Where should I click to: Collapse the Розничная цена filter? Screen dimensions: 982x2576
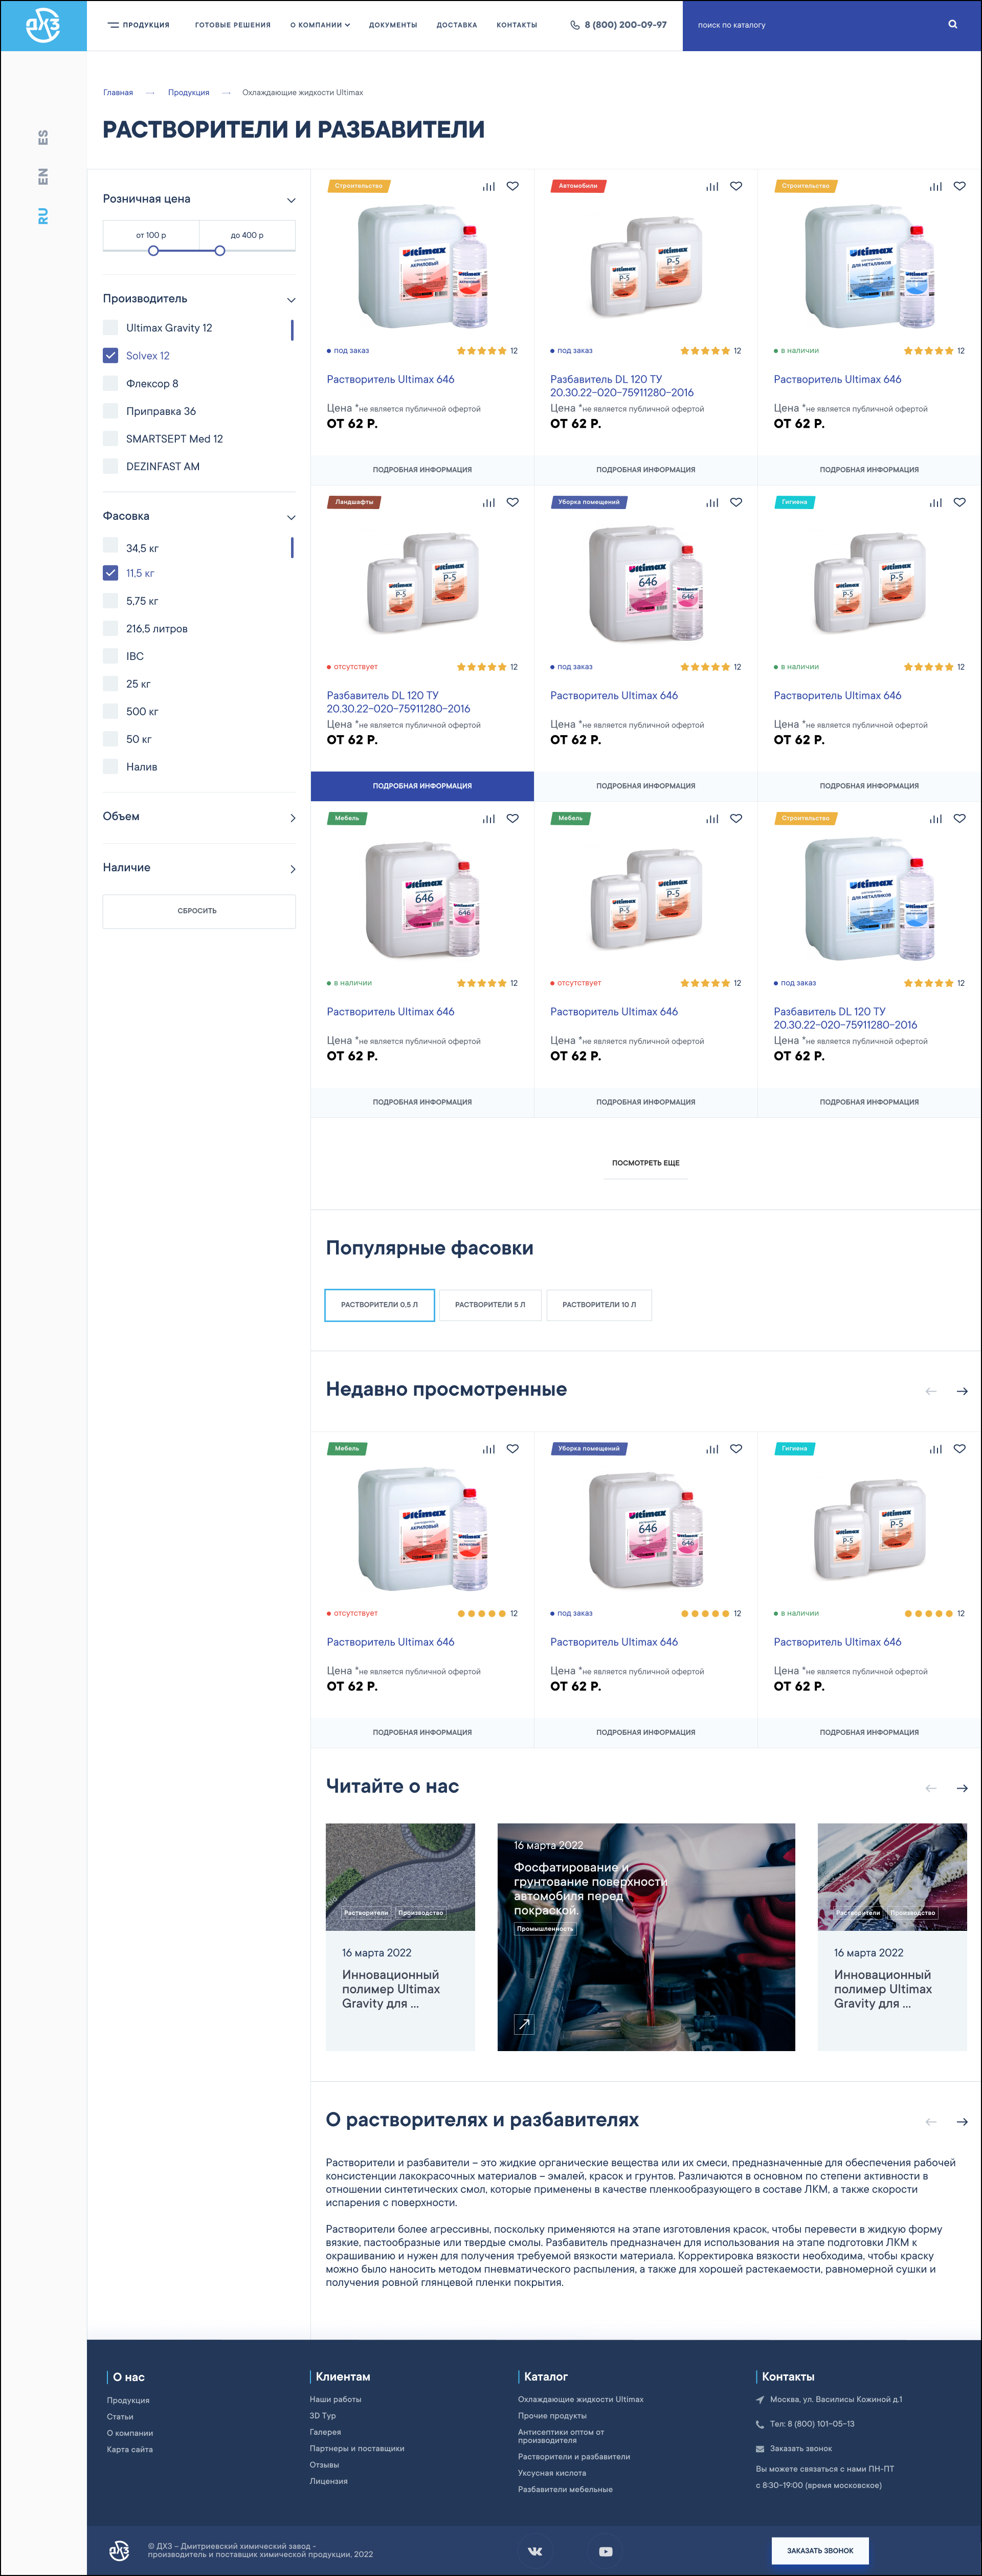pos(291,200)
